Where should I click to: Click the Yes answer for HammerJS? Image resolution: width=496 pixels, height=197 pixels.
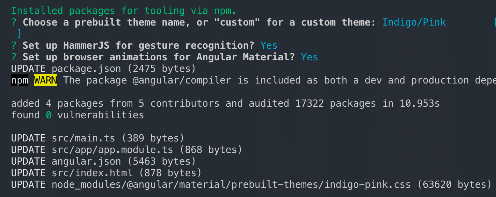pyautogui.click(x=269, y=46)
